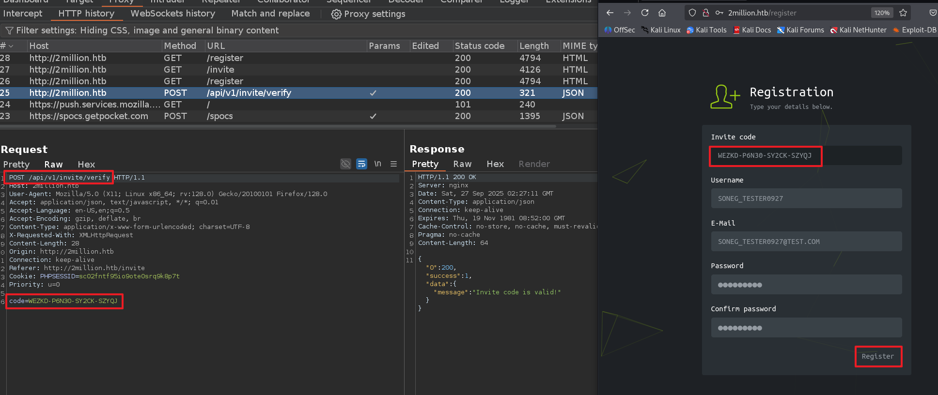Click the horizontal scrollbar under history table
938x395 pixels.
[278, 126]
